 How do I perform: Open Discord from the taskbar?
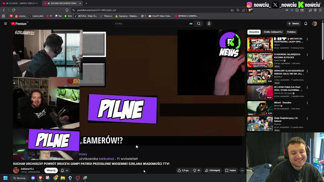[x=33, y=178]
